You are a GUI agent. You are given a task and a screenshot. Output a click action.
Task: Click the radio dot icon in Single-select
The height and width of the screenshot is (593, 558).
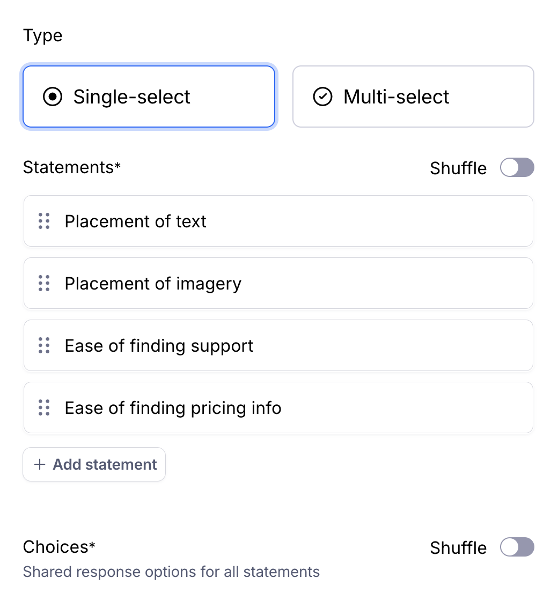point(53,97)
